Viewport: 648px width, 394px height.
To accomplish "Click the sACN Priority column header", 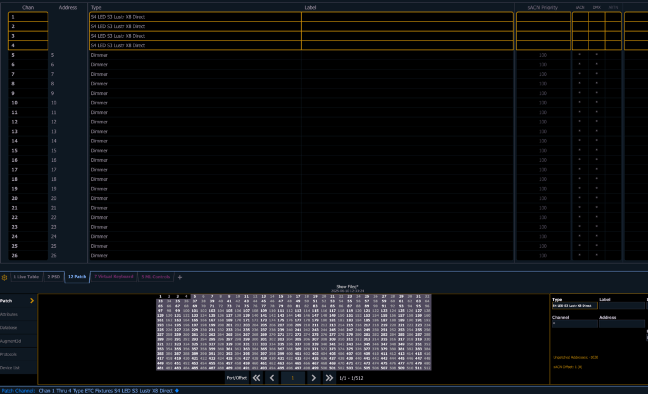I will pos(542,8).
